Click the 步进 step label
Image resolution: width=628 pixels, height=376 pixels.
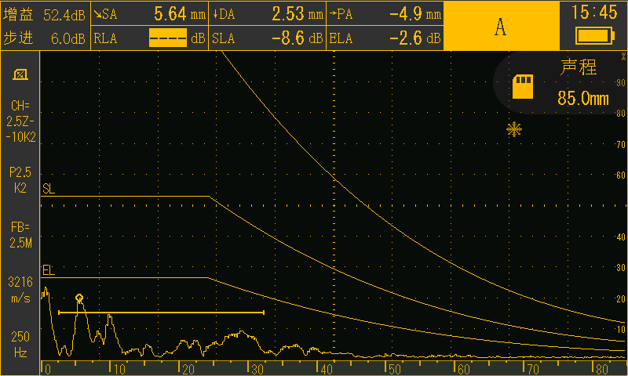[x=18, y=38]
